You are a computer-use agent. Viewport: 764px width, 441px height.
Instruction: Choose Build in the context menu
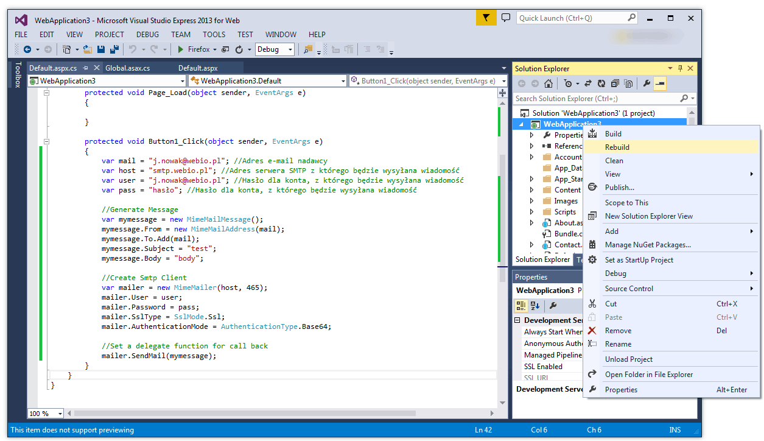point(671,134)
